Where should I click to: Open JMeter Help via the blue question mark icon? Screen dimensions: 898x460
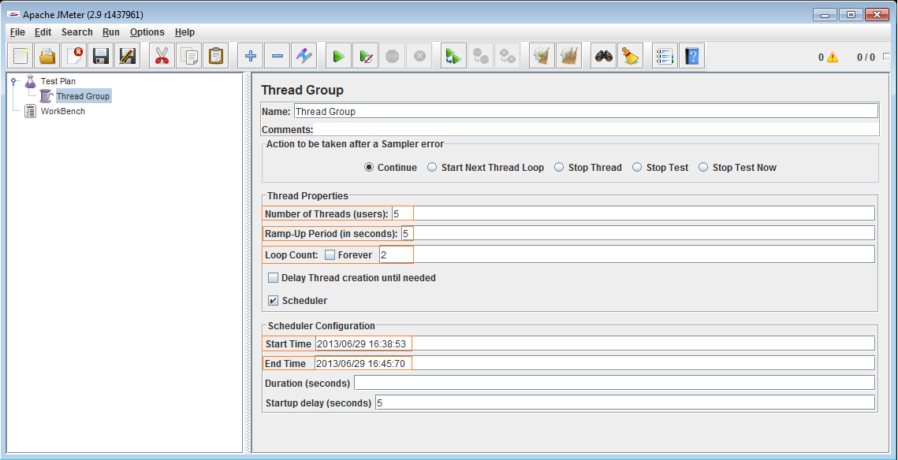(x=691, y=55)
